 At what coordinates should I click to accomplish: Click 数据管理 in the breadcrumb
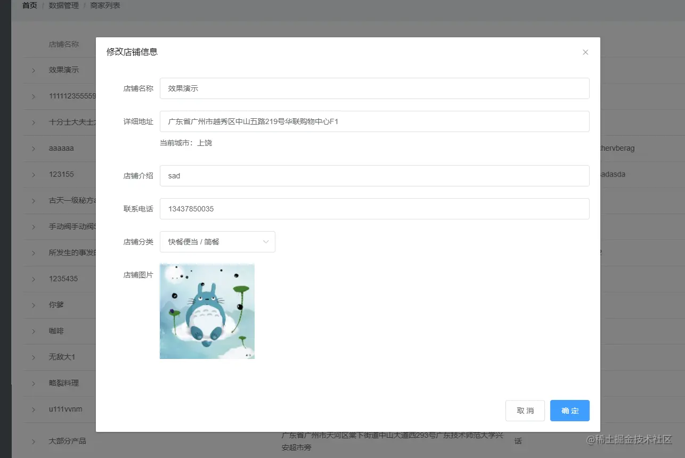(x=63, y=6)
